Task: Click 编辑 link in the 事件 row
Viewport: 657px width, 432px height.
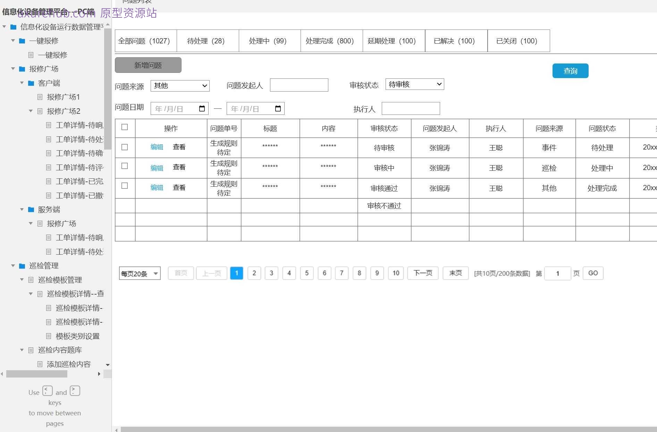Action: click(157, 147)
